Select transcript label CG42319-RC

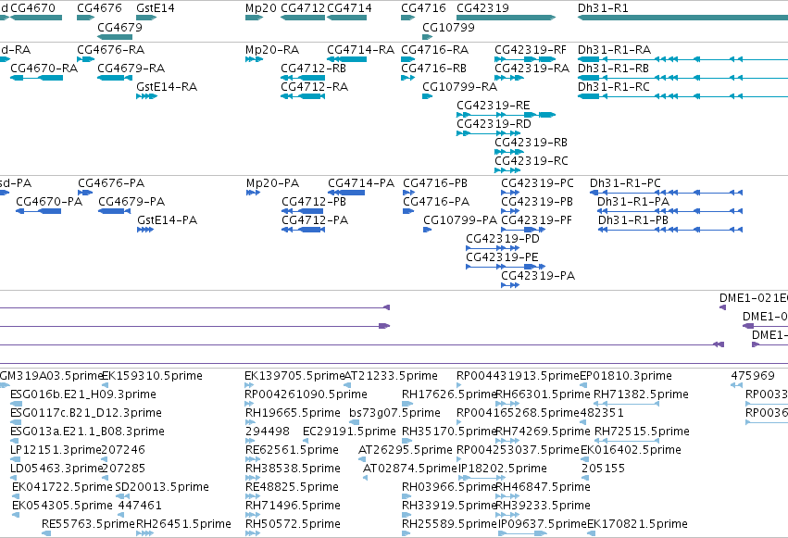tap(532, 161)
